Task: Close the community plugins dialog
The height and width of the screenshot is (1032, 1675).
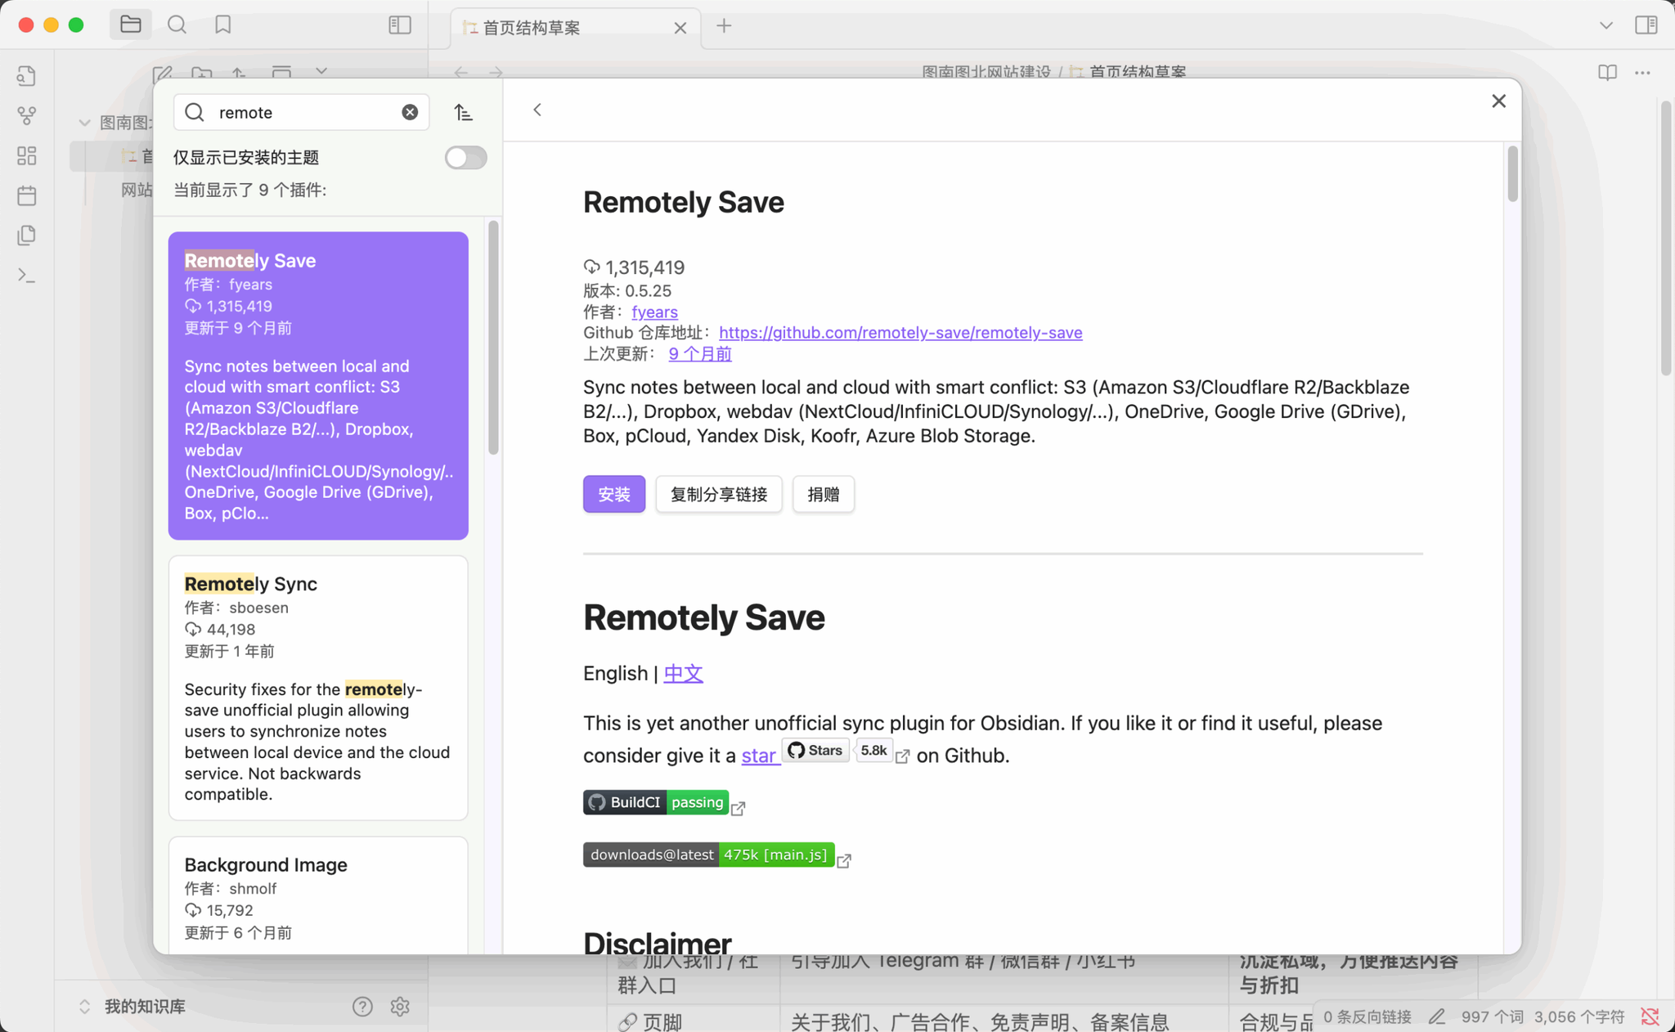Action: tap(1498, 101)
